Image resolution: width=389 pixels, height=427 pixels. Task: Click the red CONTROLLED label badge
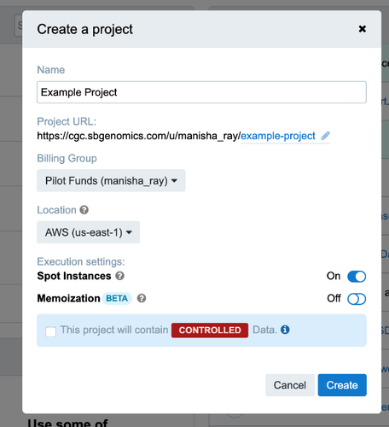click(210, 330)
